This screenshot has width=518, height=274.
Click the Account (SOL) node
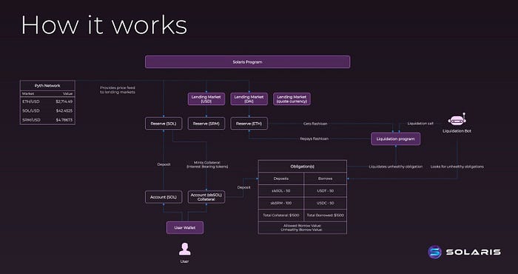[x=164, y=197]
